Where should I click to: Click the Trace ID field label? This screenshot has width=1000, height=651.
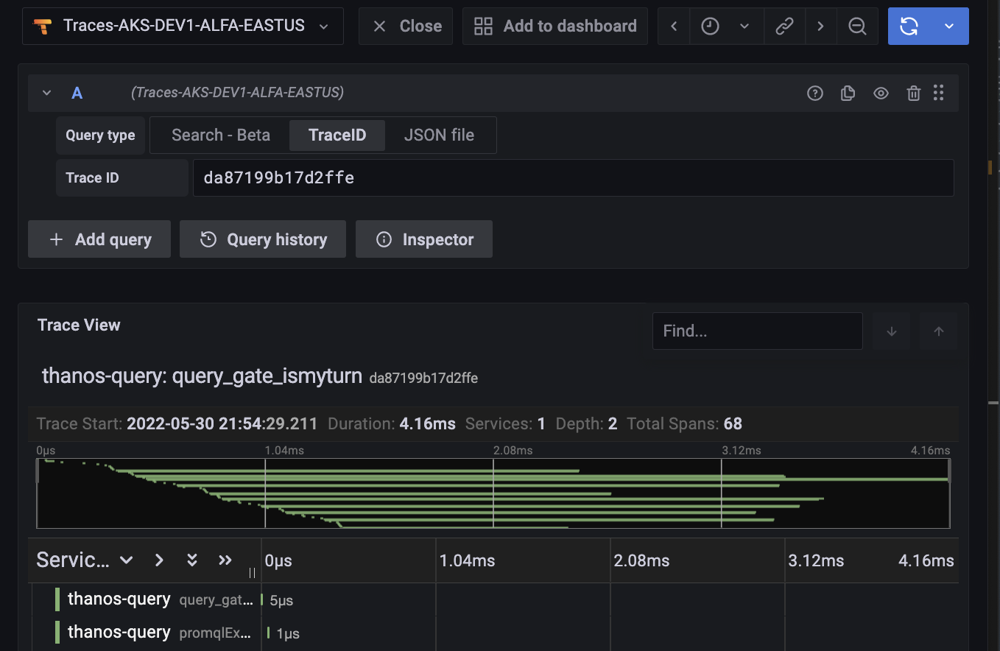[122, 177]
